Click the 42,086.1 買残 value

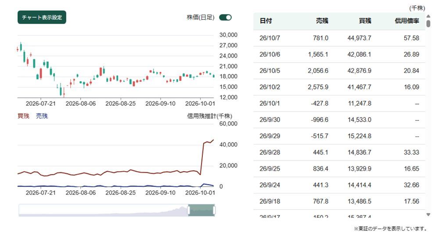[x=359, y=54]
